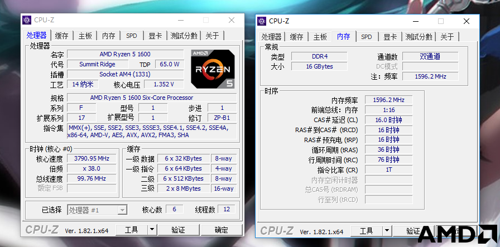Switch to the 内存 tab in the left CPU-Z window
Image resolution: width=500 pixels, height=247 pixels.
[x=109, y=36]
